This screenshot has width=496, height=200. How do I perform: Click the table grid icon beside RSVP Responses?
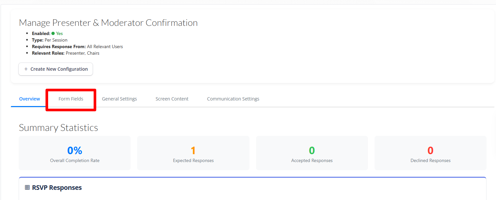tap(27, 188)
